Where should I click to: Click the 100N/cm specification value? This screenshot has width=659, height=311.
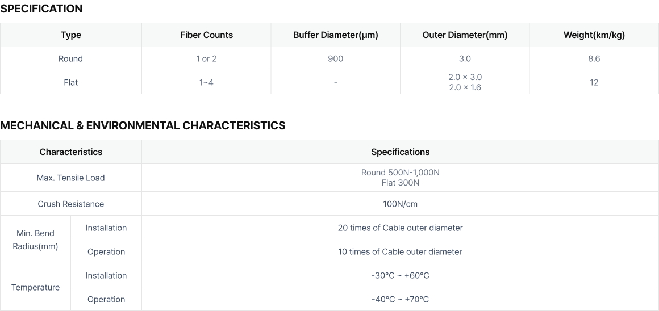click(x=400, y=204)
